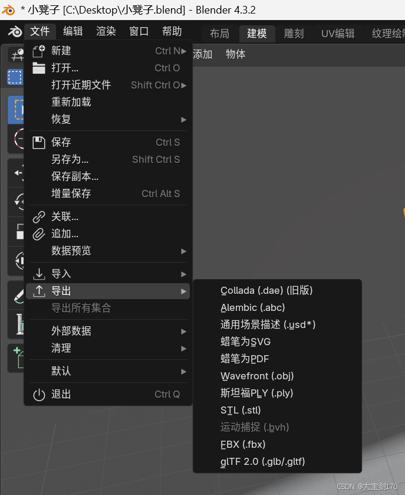Choose 保存副本... in the file menu
The width and height of the screenshot is (405, 495).
[108, 176]
